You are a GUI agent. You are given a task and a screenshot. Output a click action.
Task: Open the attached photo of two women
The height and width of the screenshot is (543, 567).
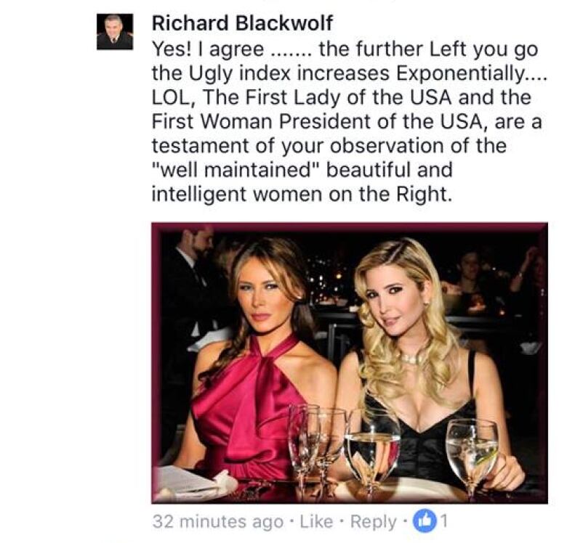(350, 363)
